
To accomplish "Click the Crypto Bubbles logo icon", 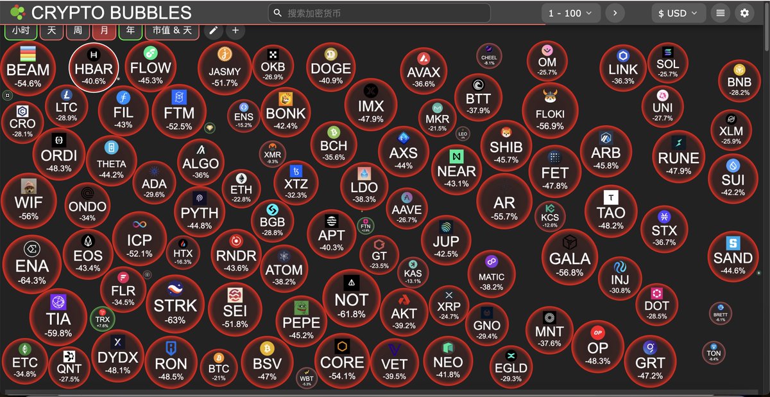I will click(x=18, y=12).
